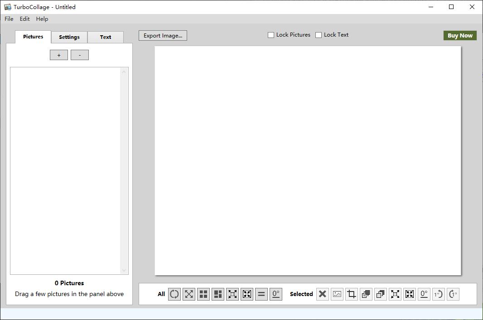Viewport: 483px width, 320px height.
Task: Reset rotation to 0° for Selected picture
Action: point(424,294)
